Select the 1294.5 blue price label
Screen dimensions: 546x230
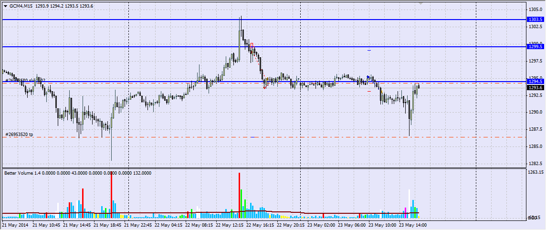pos(535,81)
